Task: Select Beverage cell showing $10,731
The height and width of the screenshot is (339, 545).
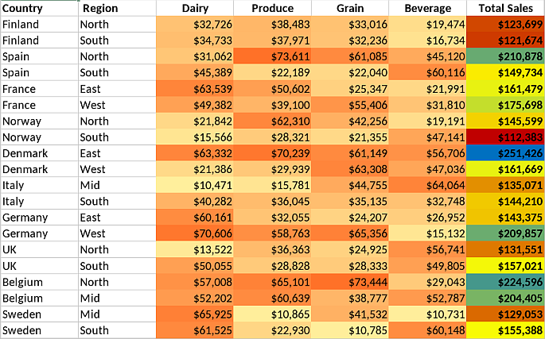Action: (427, 314)
